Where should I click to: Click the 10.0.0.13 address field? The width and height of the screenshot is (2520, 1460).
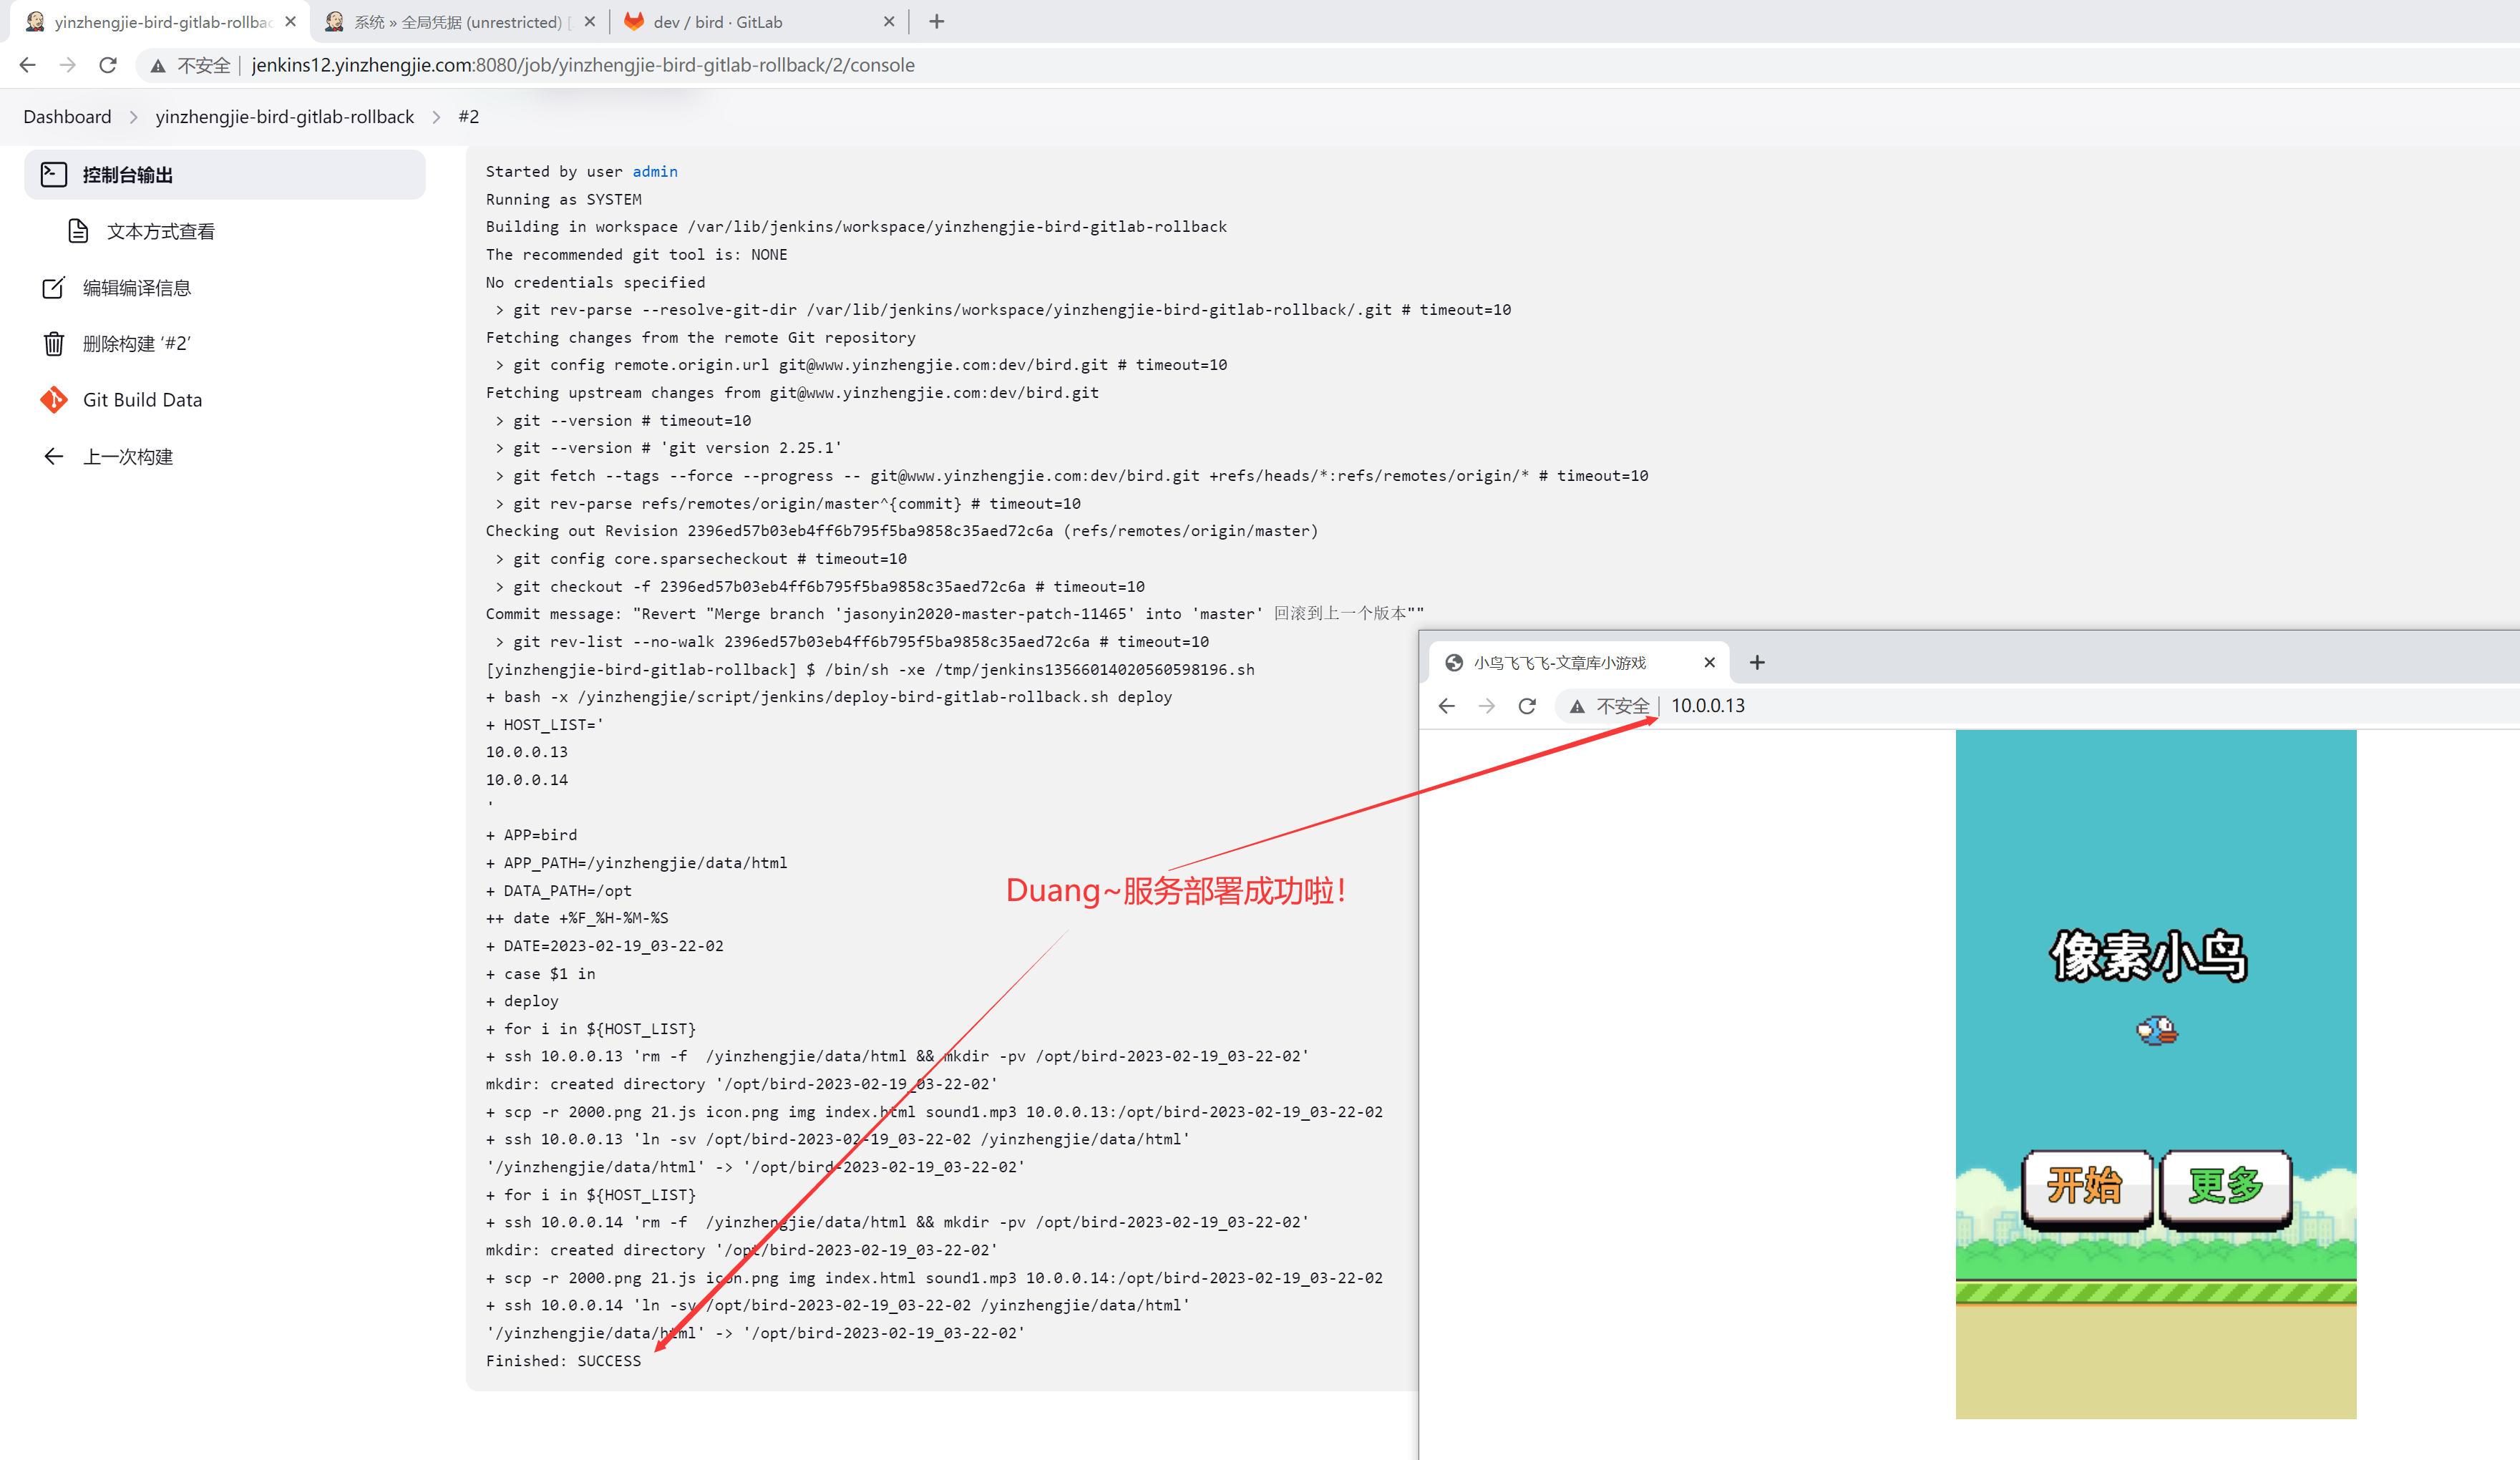tap(1707, 706)
